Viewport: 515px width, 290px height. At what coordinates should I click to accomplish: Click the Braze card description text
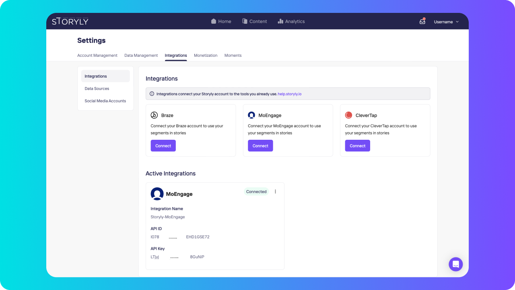[187, 129]
